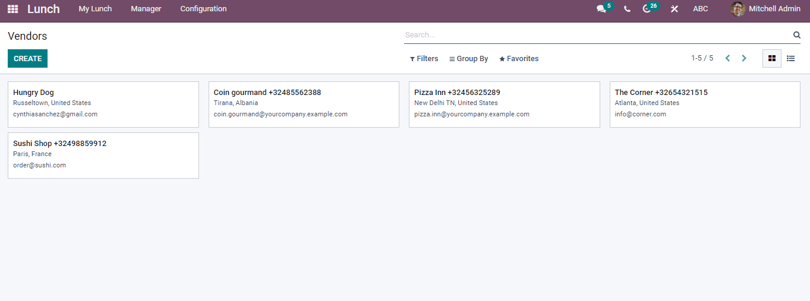Go to previous page arrow
Screen dimensions: 810x301
(x=727, y=58)
